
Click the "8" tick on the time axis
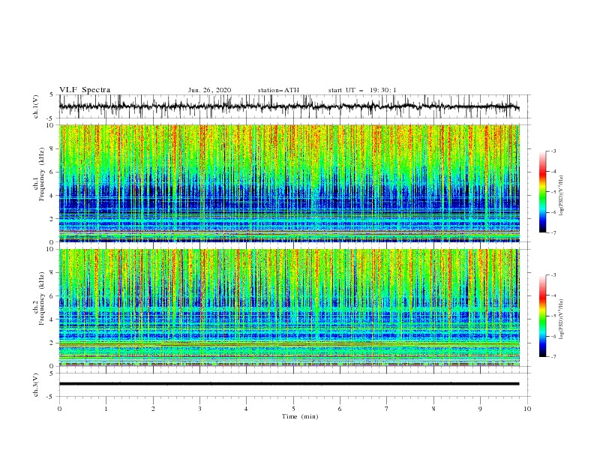pos(433,409)
